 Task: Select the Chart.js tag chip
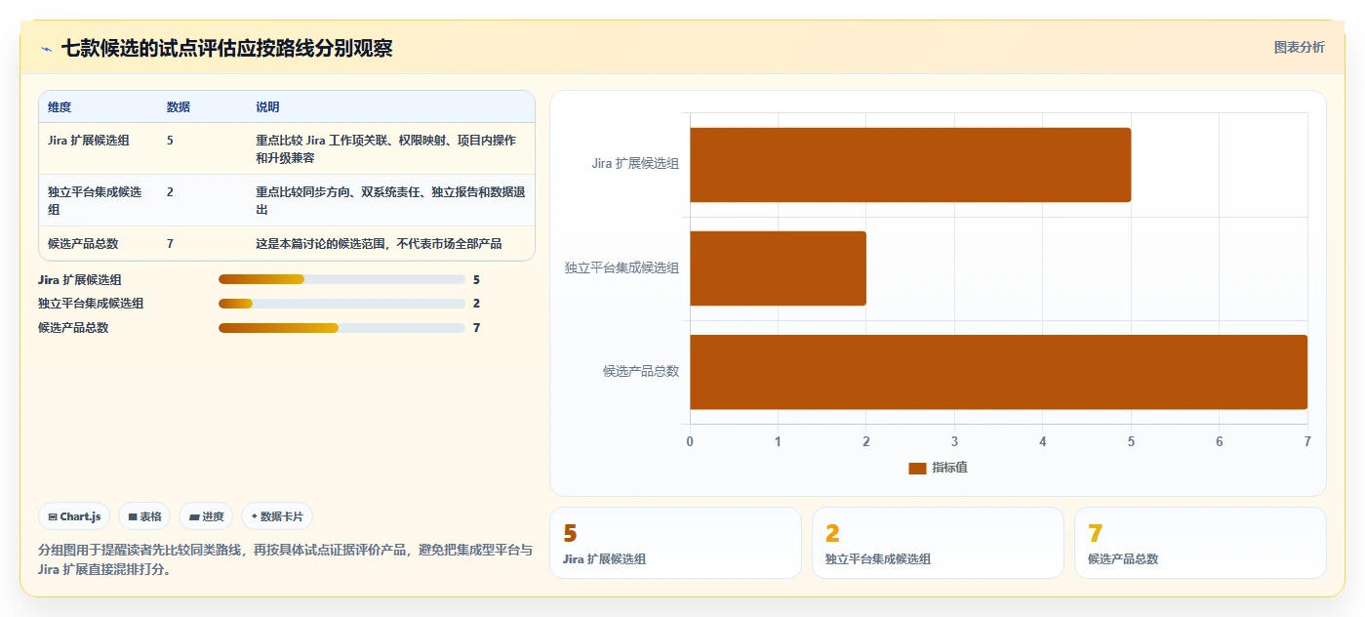pyautogui.click(x=74, y=516)
